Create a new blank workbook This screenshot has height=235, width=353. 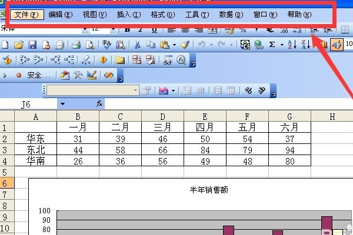tap(5, 45)
